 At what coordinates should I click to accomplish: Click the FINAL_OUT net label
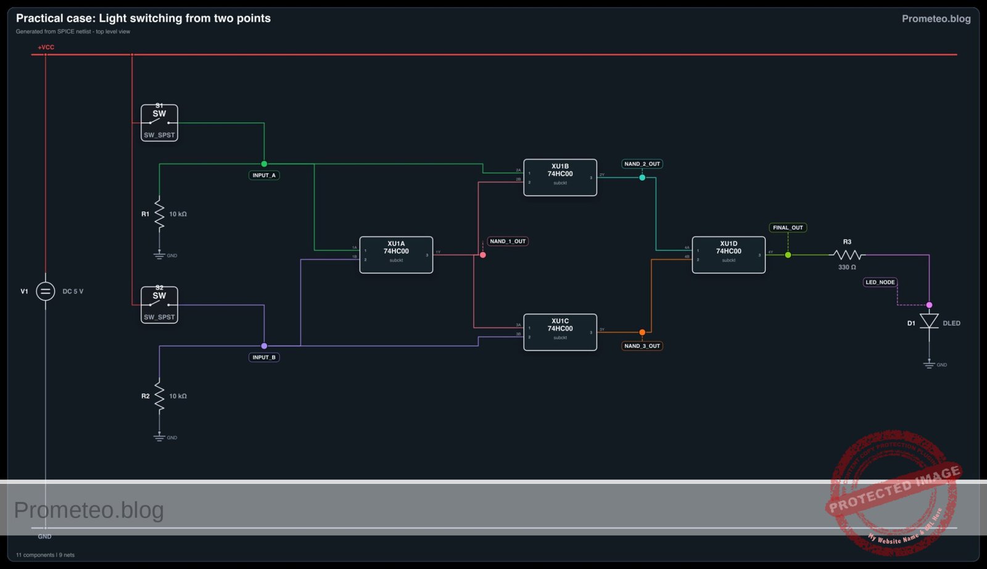[x=788, y=227]
